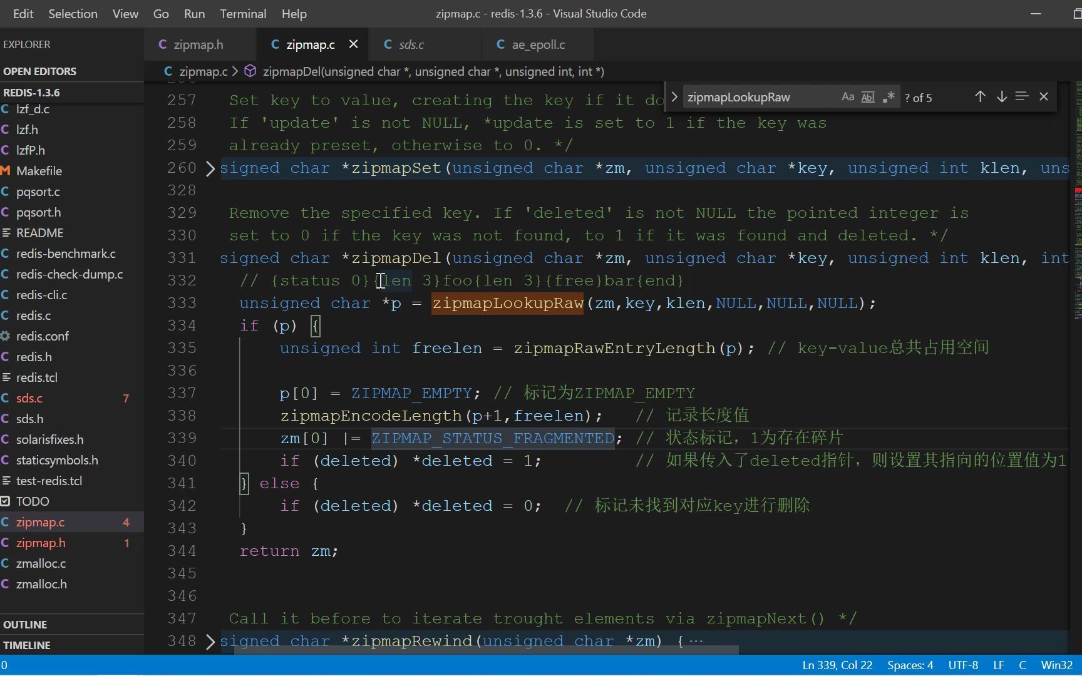1082x676 pixels.
Task: Jump to previous search match
Action: (x=980, y=97)
